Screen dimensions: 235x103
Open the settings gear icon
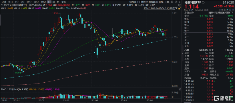pos(172,2)
